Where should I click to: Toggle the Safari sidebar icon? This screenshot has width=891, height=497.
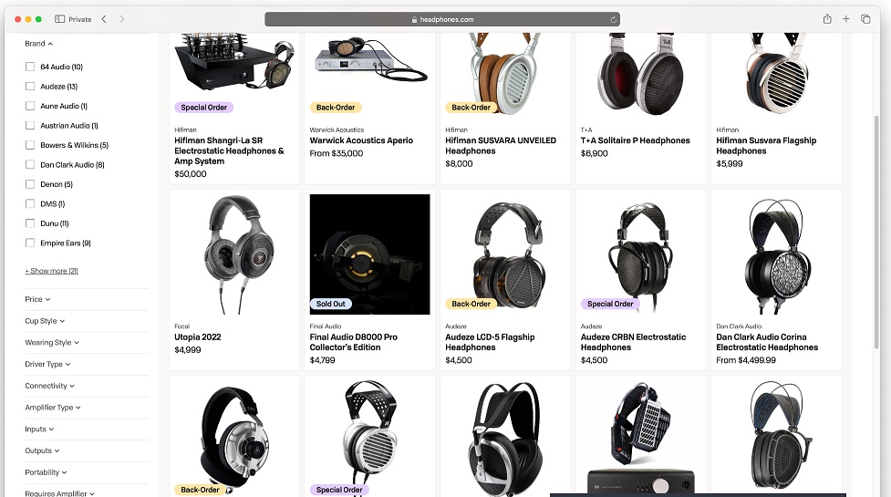(59, 19)
